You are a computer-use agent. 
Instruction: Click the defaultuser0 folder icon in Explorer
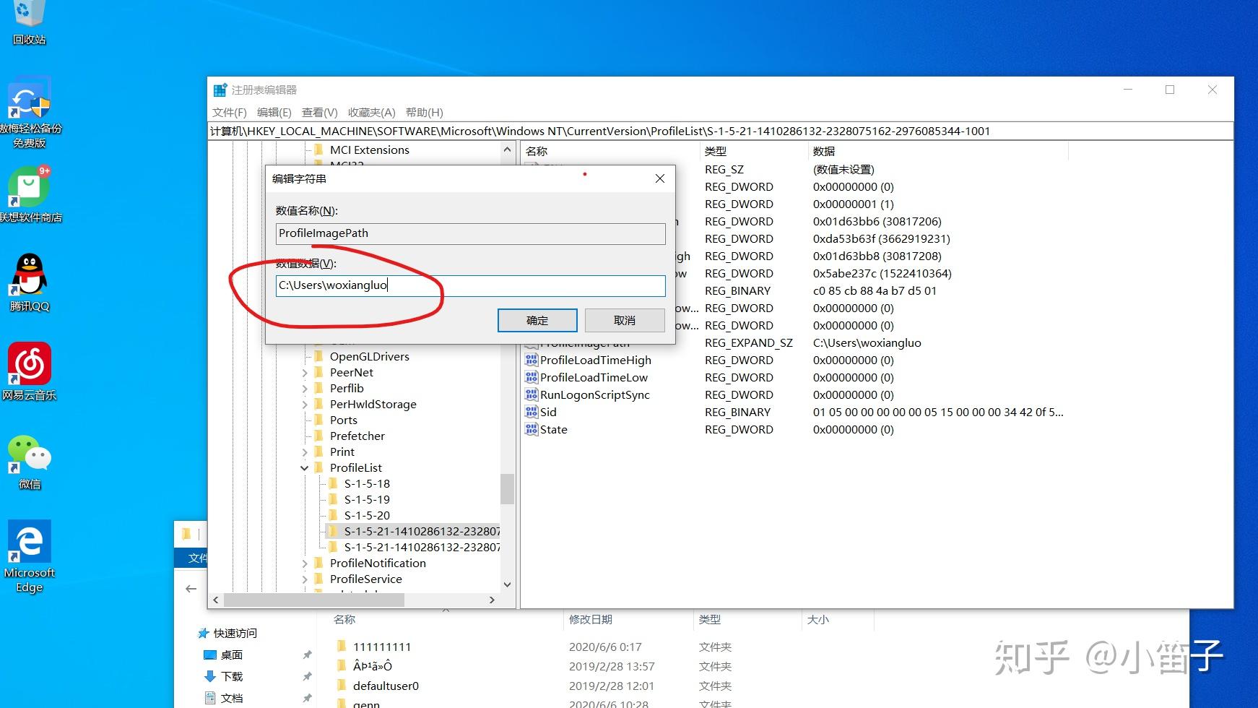342,686
